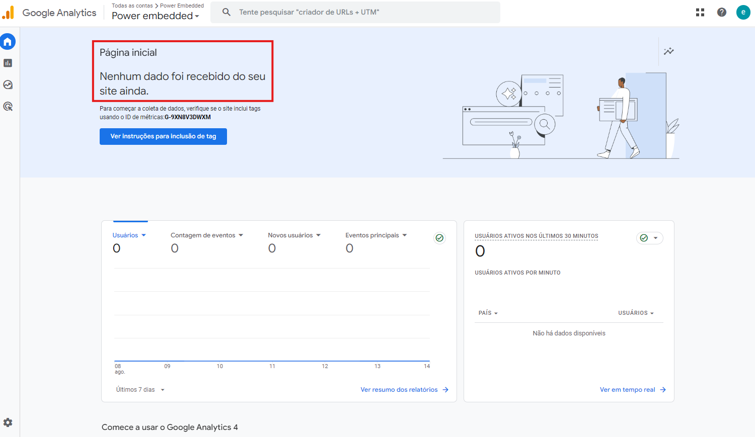Viewport: 755px width, 437px height.
Task: Expand the Power embedded property selector
Action: 156,16
